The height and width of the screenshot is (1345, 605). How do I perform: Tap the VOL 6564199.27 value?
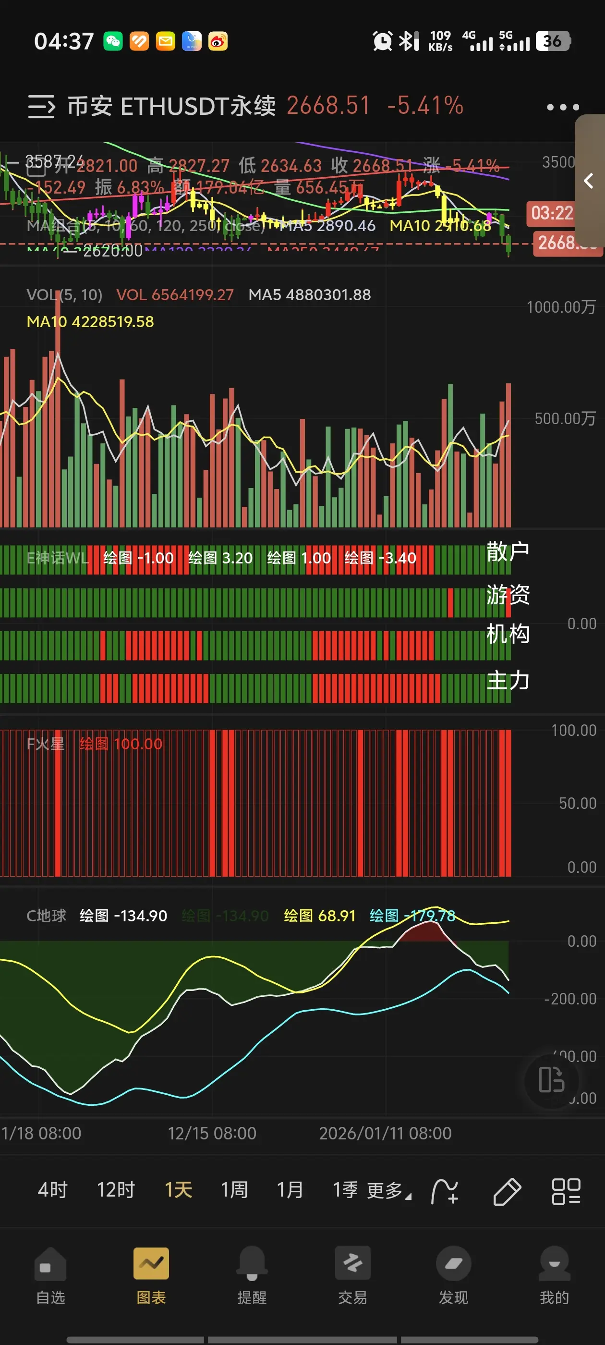pos(175,295)
